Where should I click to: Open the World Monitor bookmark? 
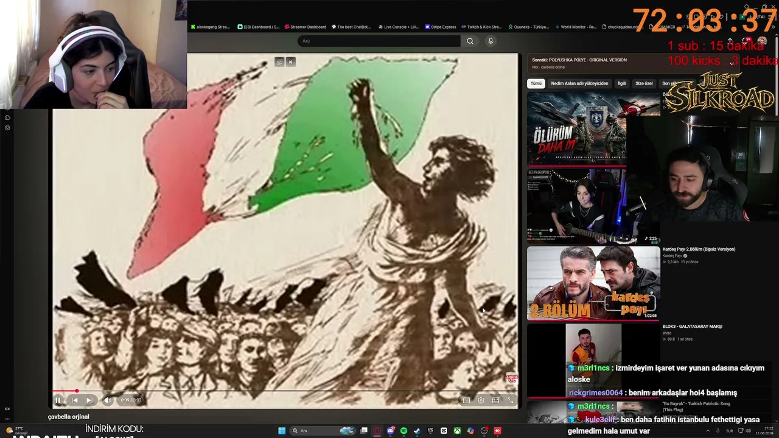click(x=576, y=27)
